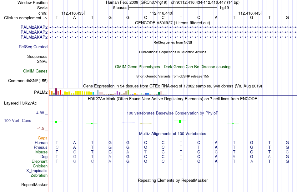This screenshot has height=192, width=297.
Task: Open Short Genetic Variants from dbSNP release 155 title
Action: [173, 76]
